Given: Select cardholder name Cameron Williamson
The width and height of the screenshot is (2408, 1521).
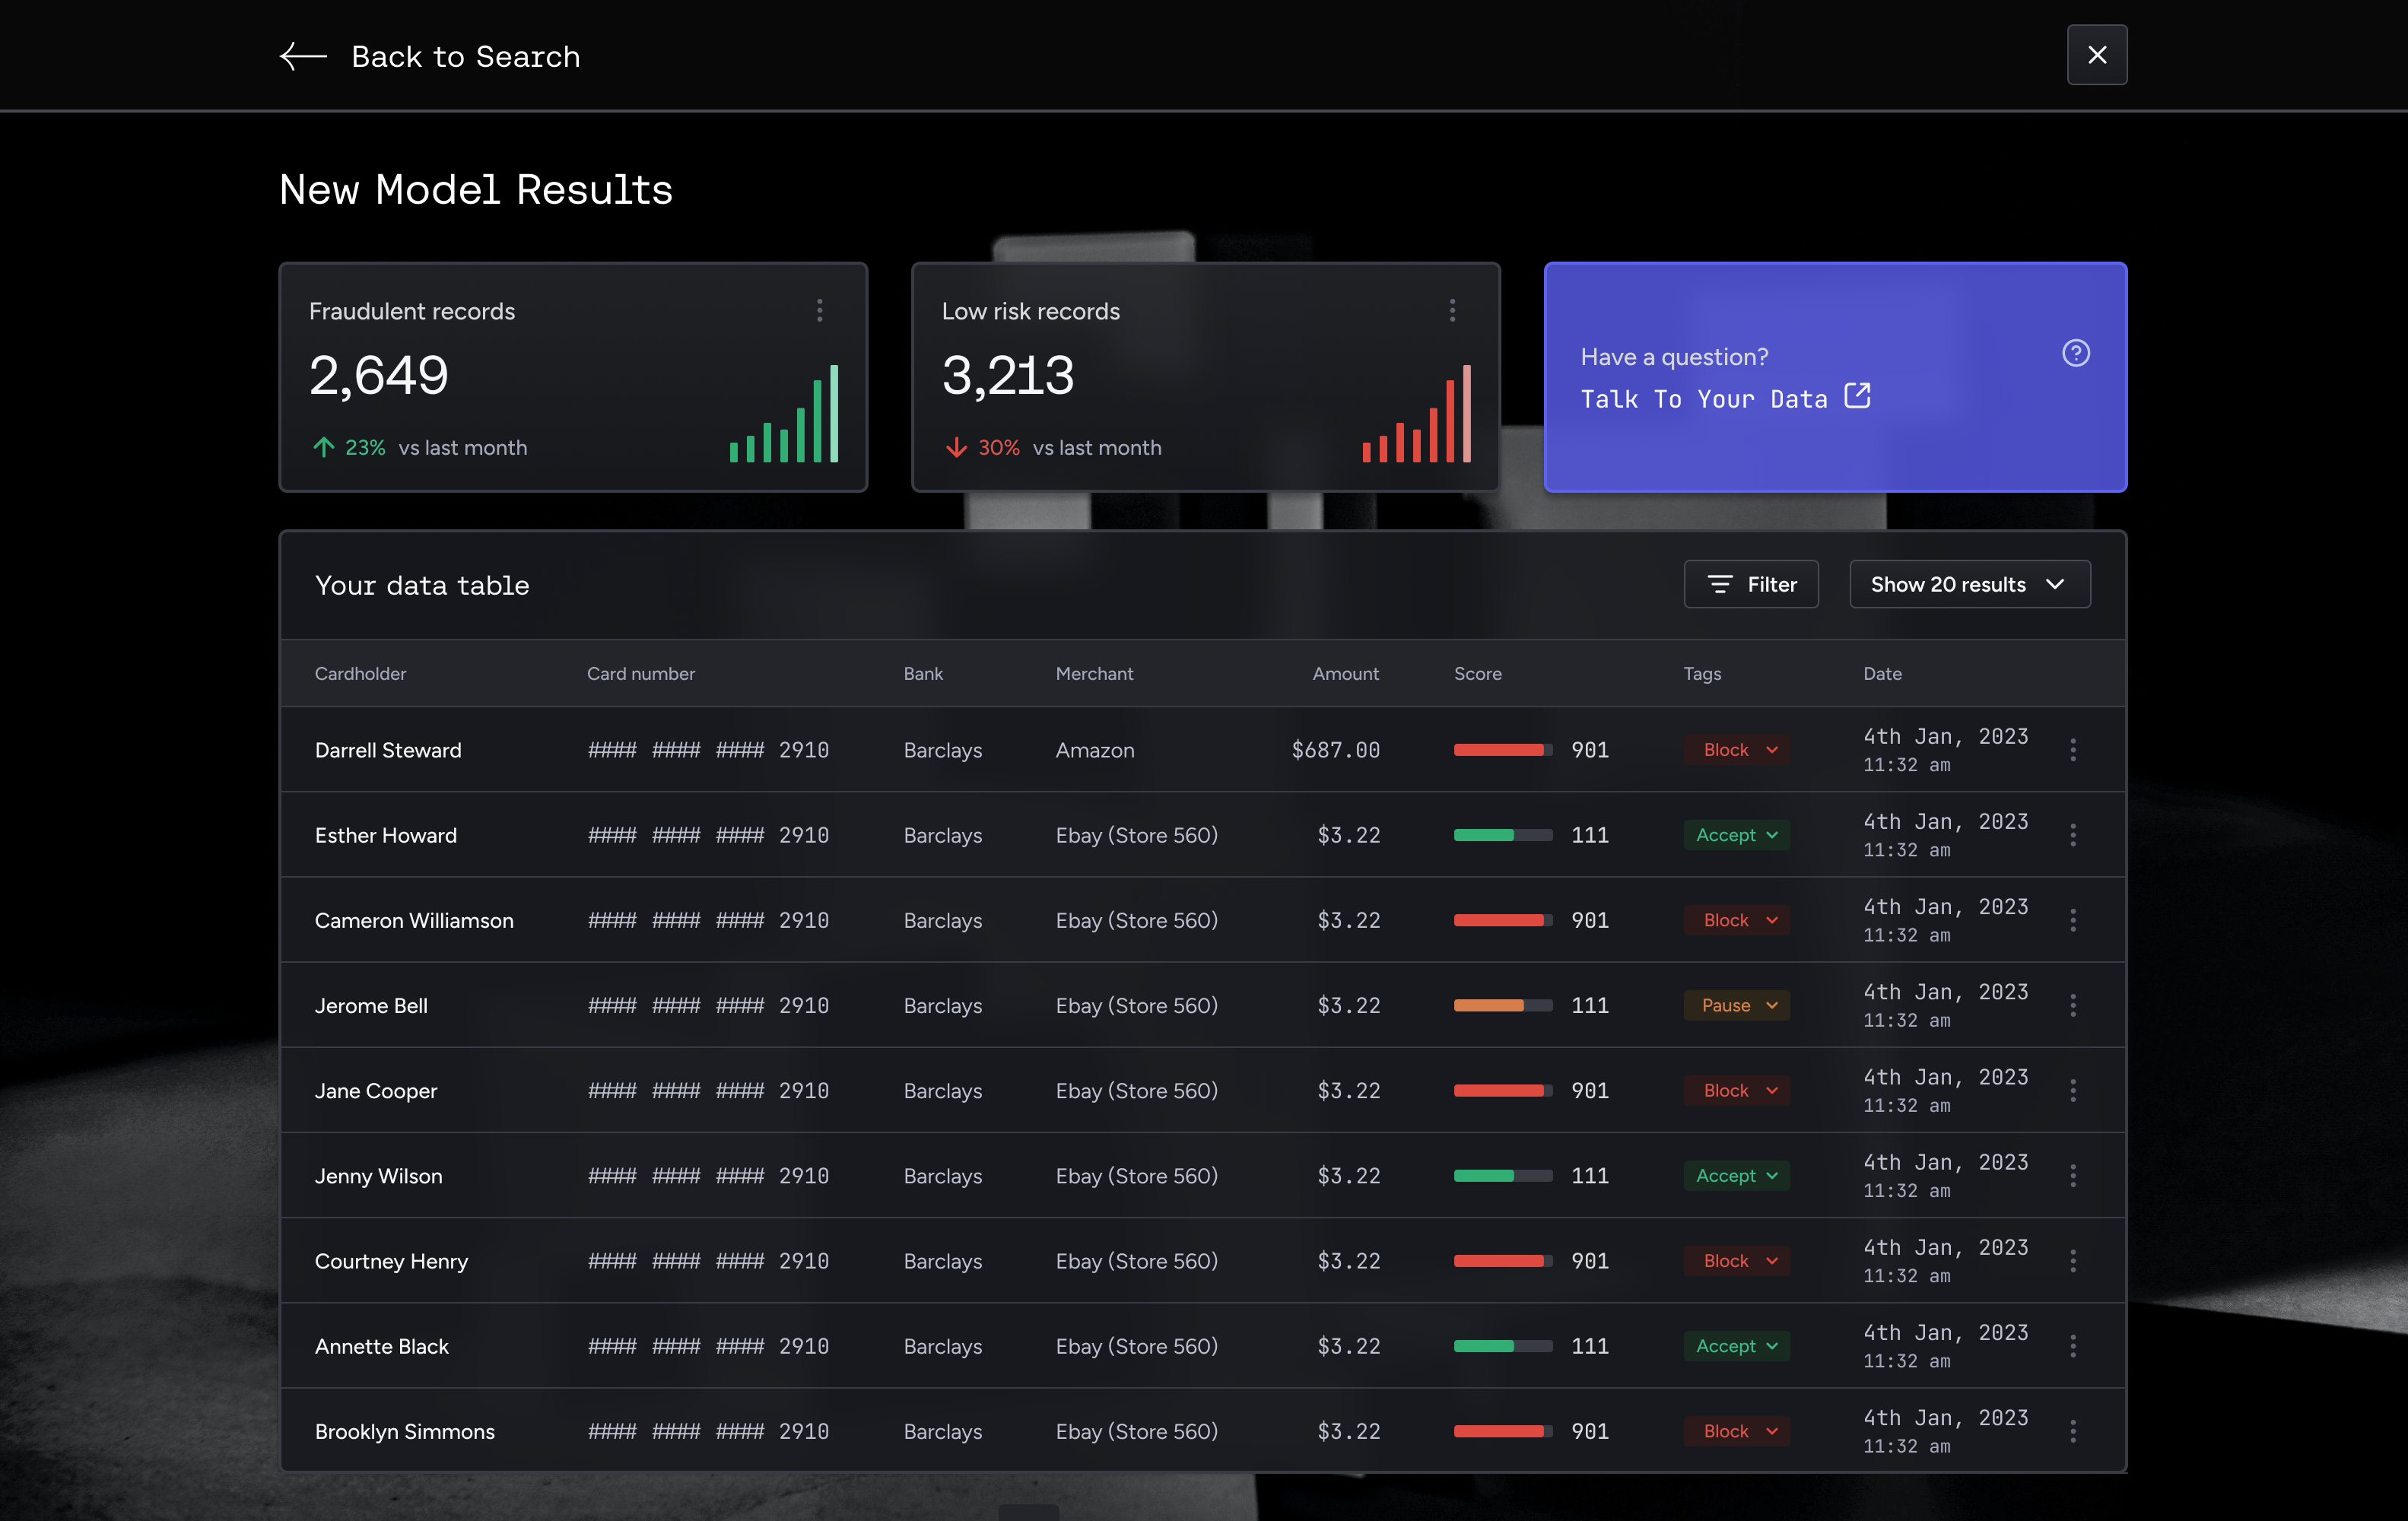Looking at the screenshot, I should 414,920.
